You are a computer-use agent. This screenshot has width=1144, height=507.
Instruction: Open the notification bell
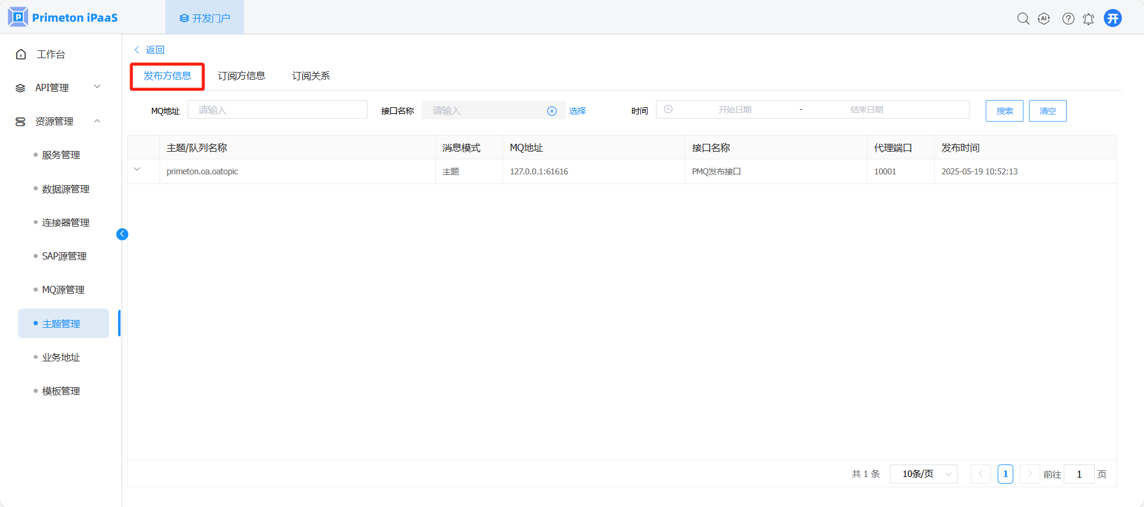[1088, 19]
